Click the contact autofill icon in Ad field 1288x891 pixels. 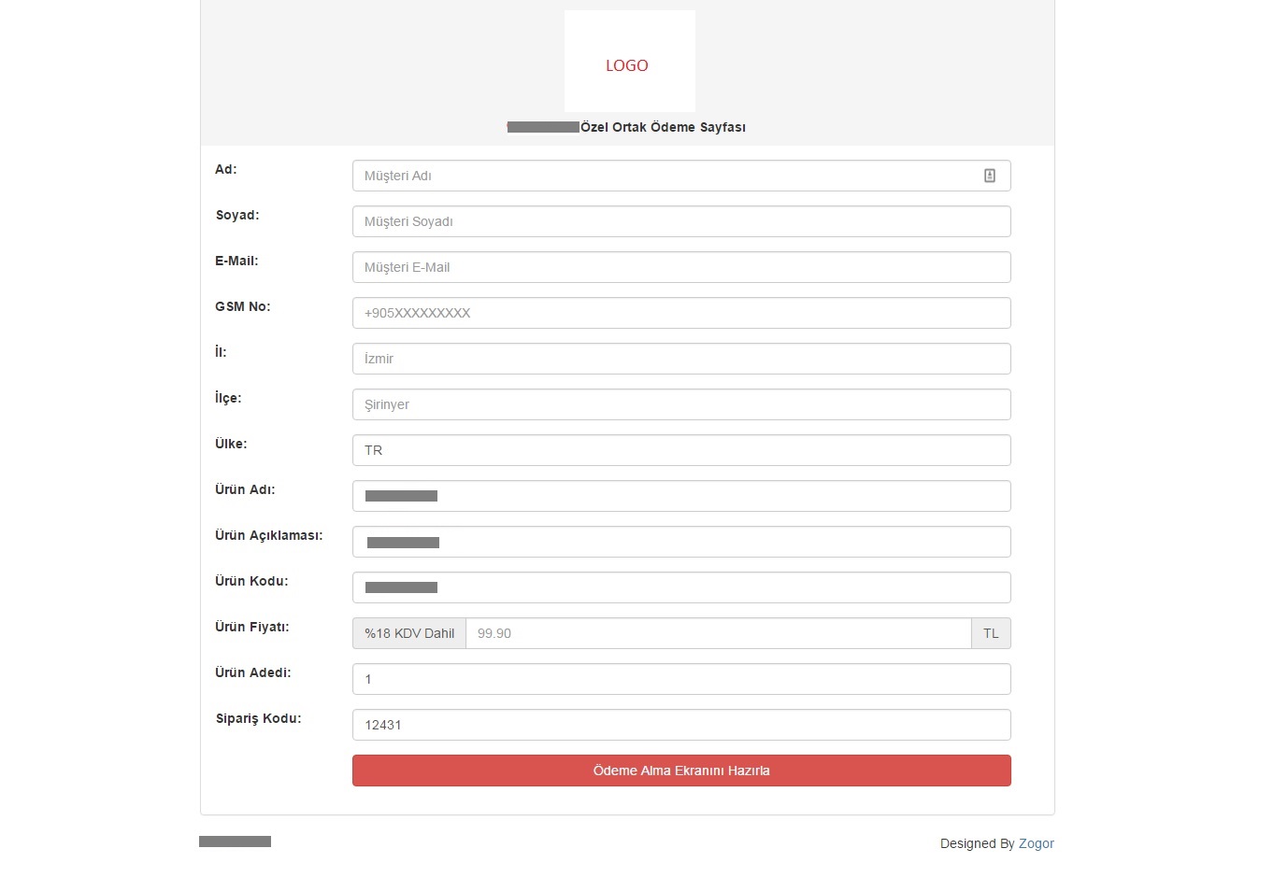(x=990, y=175)
